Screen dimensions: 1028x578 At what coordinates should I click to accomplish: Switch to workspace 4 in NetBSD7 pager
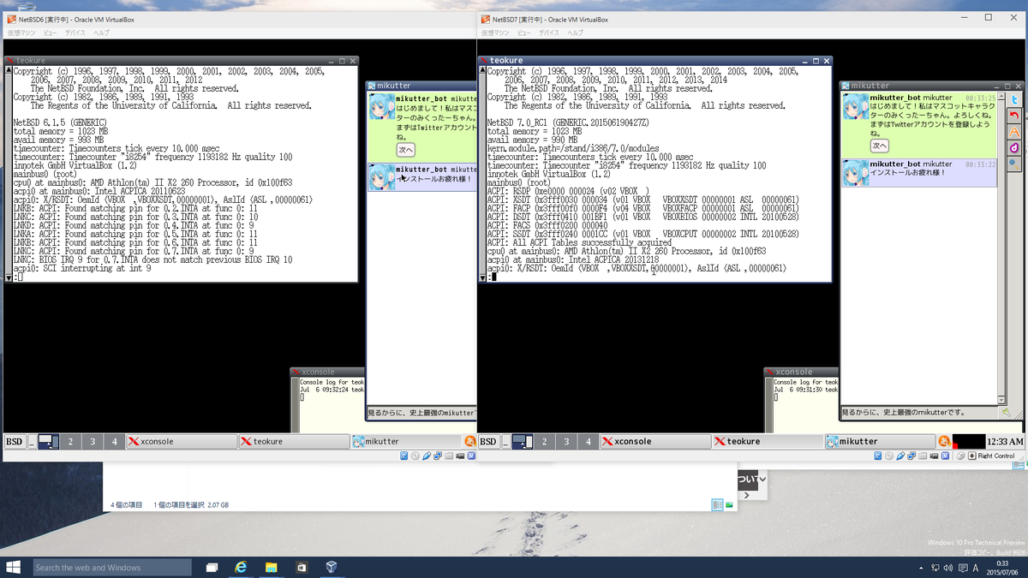point(588,442)
